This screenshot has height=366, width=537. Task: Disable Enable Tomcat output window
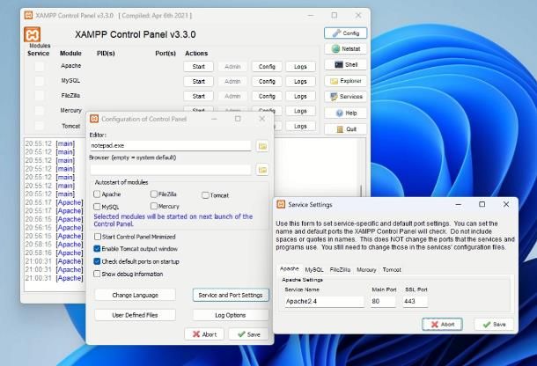pyautogui.click(x=97, y=249)
